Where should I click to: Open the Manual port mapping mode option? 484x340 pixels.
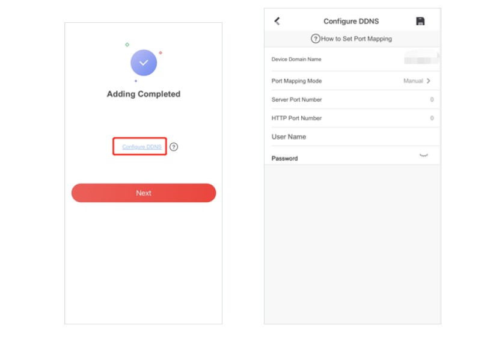pyautogui.click(x=413, y=81)
